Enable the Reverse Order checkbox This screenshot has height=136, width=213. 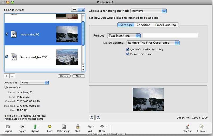coord(6,87)
